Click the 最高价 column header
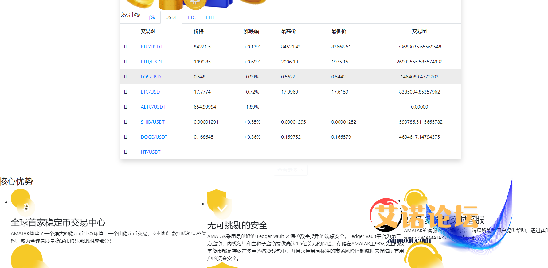Image resolution: width=548 pixels, height=268 pixels. point(288,31)
